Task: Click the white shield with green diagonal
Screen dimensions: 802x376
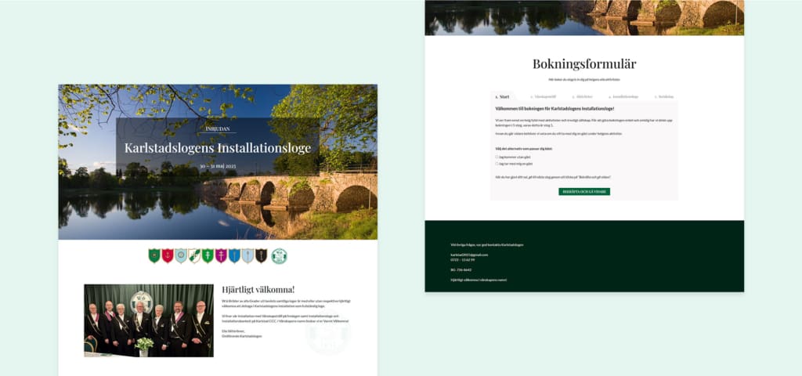Action: [x=194, y=255]
